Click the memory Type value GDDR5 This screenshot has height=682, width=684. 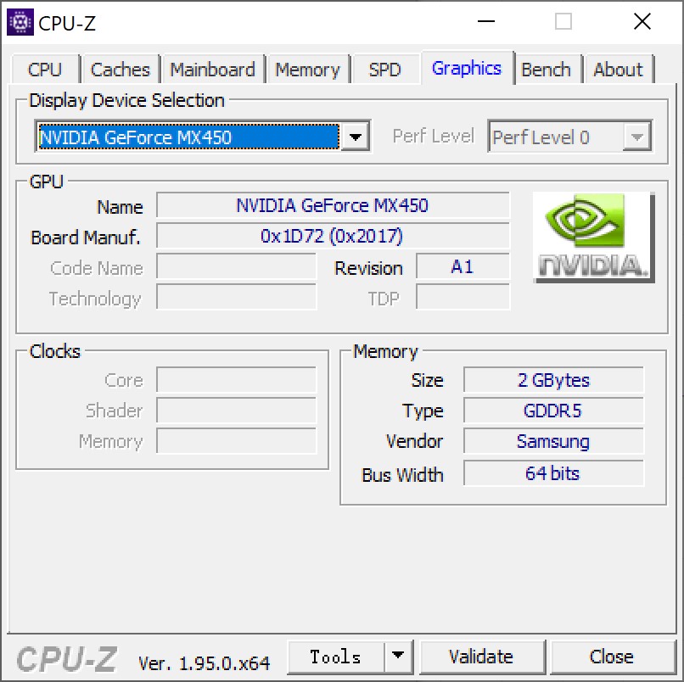coord(553,411)
